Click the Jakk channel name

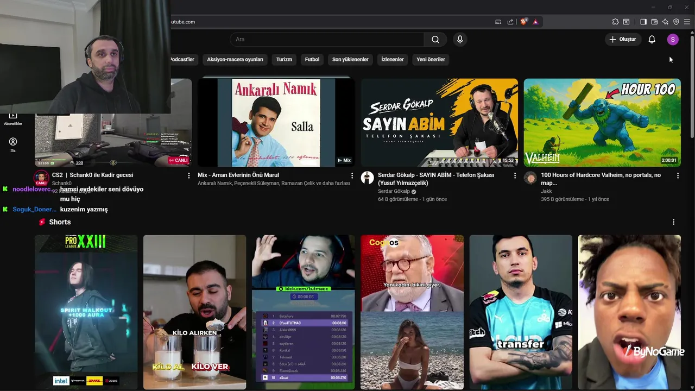click(546, 191)
